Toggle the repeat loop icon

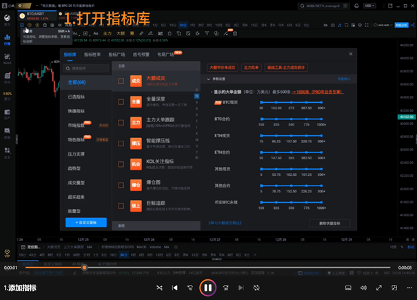pos(256,288)
